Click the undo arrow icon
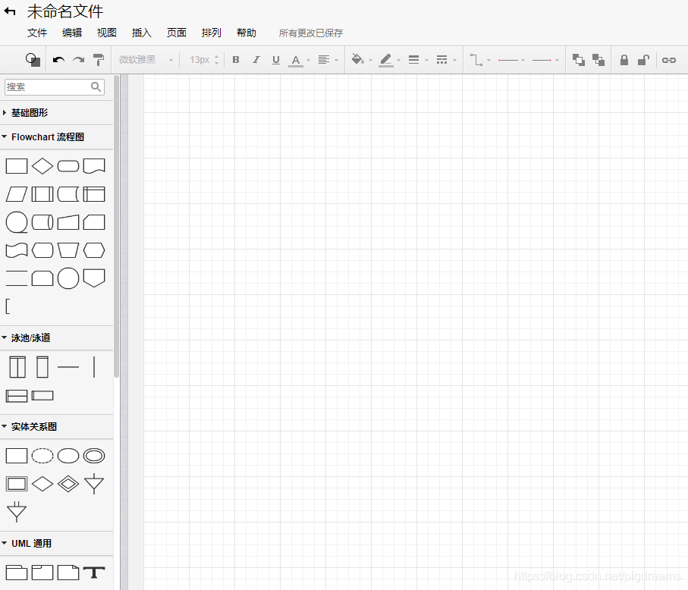 [x=58, y=60]
